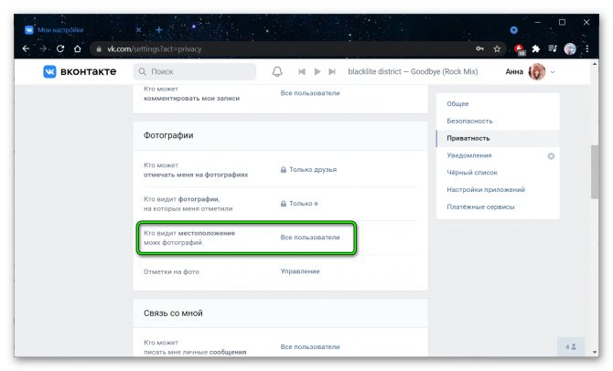Screen dimensions: 613x371
Task: Open the Chrome profile avatar
Action: 570,48
